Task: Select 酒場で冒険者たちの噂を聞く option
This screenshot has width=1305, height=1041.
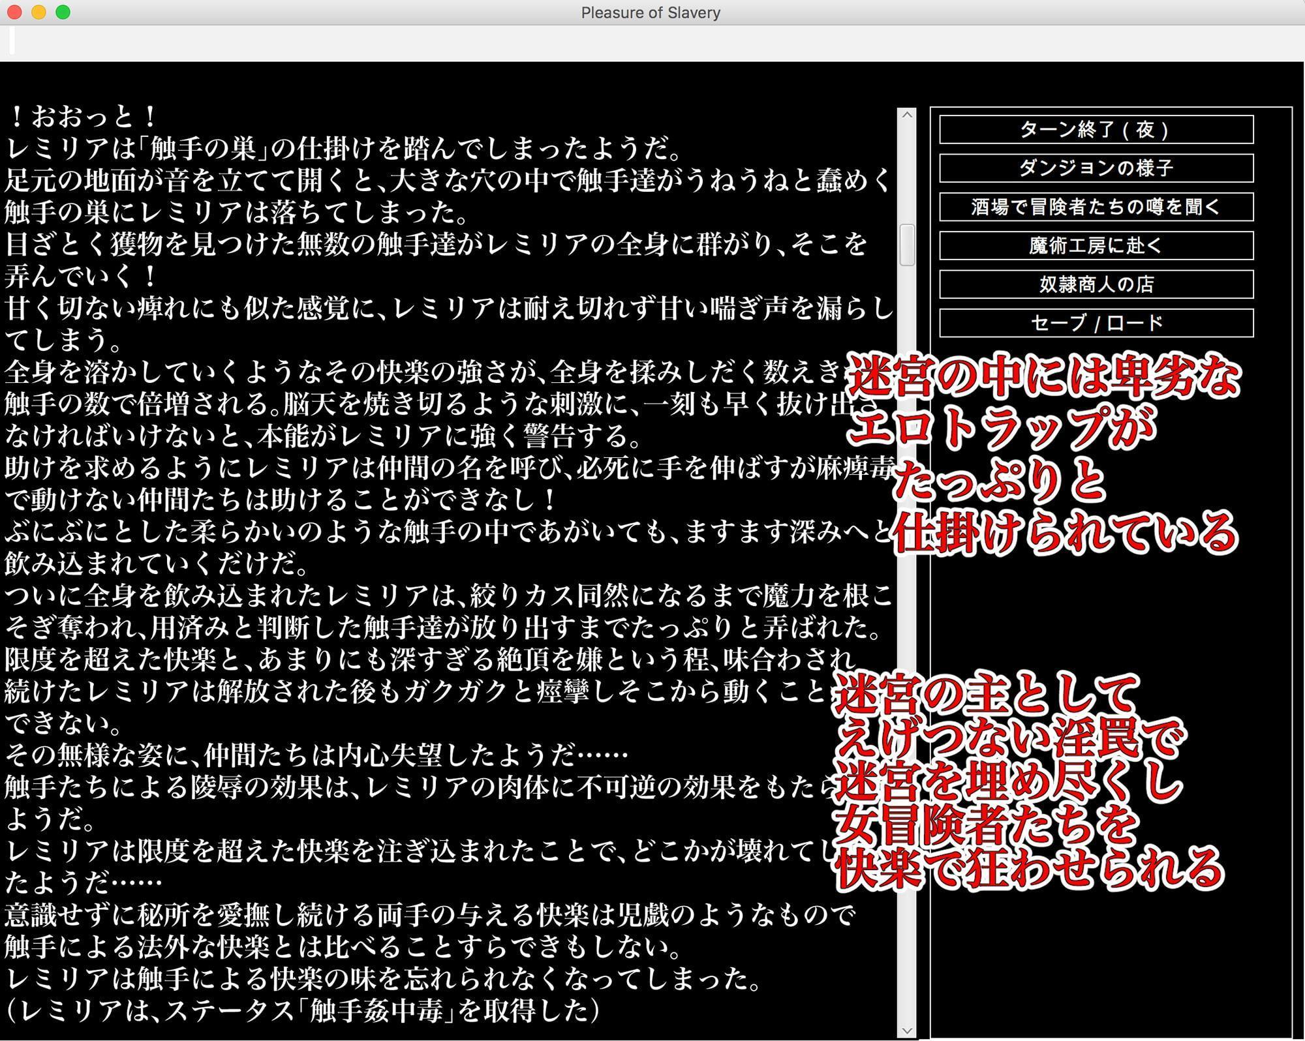Action: (1096, 207)
